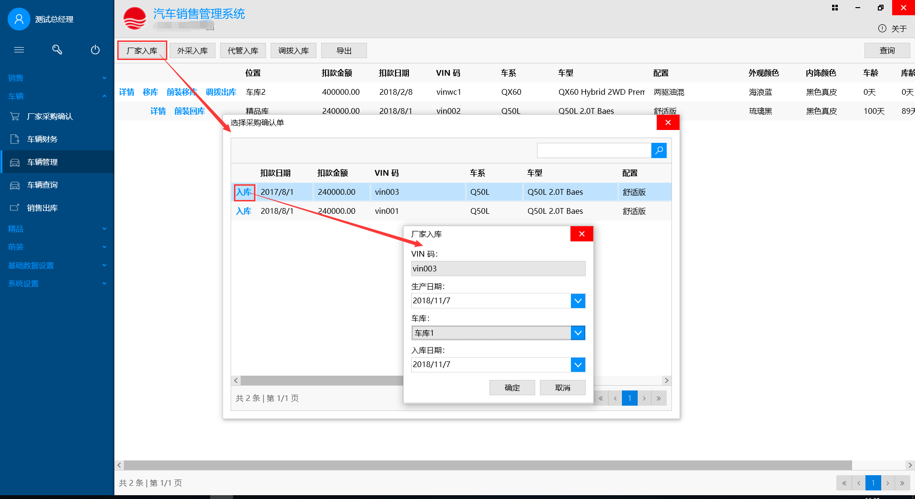Expand the 销售 sidebar section
915x499 pixels.
(x=57, y=78)
